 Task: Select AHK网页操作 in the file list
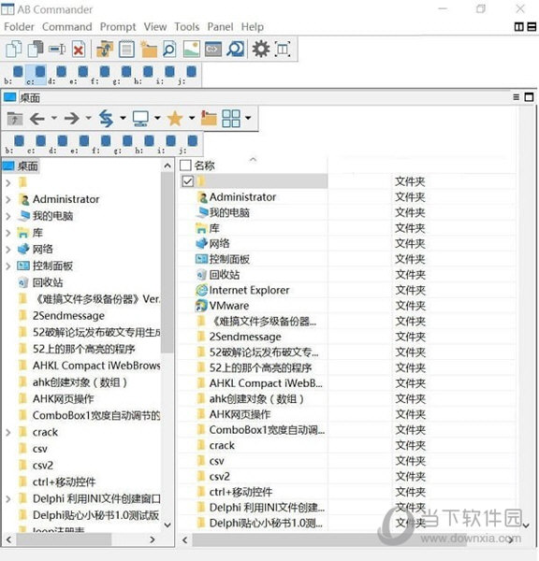click(240, 414)
